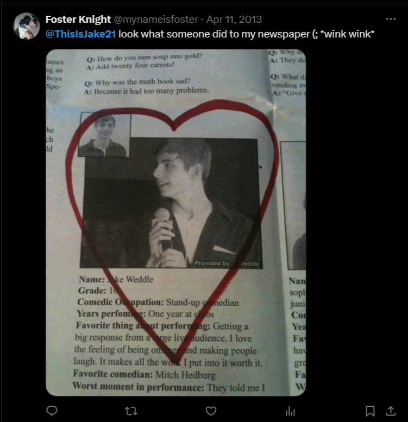This screenshot has height=422, width=408.
Task: Open the Apr 11, 2013 timestamp
Action: [234, 20]
